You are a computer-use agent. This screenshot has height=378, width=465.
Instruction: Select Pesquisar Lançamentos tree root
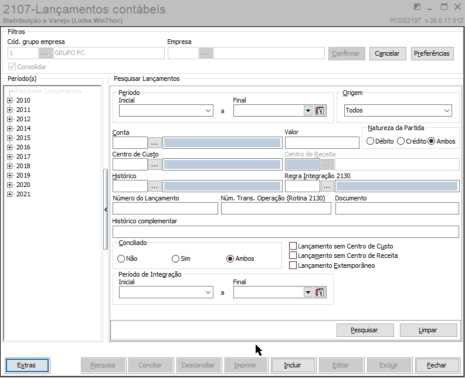(49, 91)
